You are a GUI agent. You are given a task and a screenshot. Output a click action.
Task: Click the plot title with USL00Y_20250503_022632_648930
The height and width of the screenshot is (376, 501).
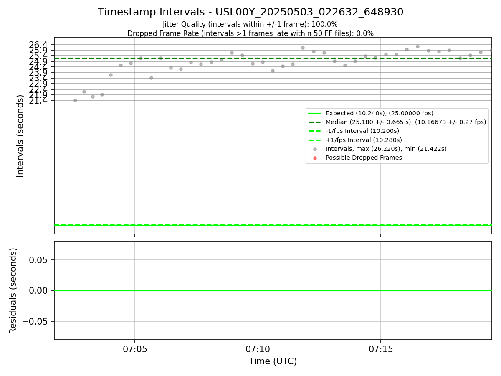pos(250,12)
